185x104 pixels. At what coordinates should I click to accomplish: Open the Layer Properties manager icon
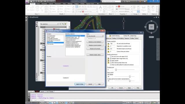click(77, 6)
